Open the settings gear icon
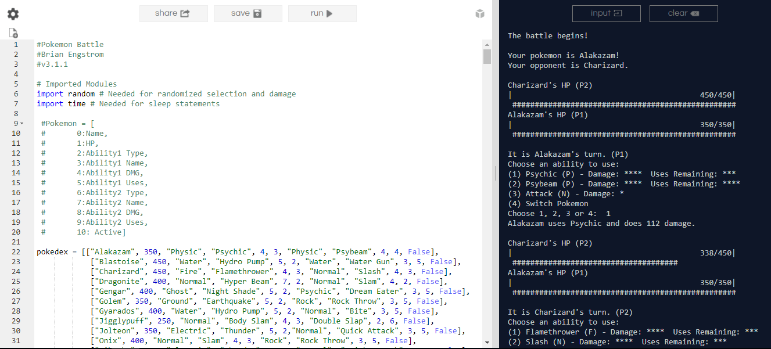The width and height of the screenshot is (771, 349). tap(13, 14)
